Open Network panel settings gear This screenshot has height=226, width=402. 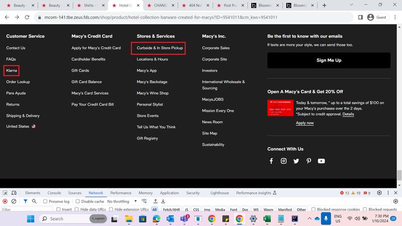click(395, 201)
